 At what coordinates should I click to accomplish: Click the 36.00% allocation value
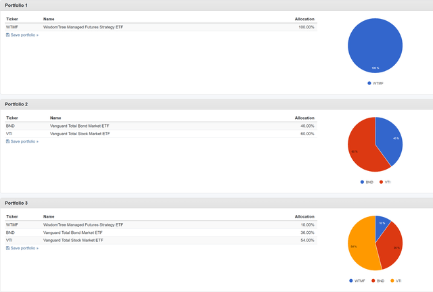point(307,233)
